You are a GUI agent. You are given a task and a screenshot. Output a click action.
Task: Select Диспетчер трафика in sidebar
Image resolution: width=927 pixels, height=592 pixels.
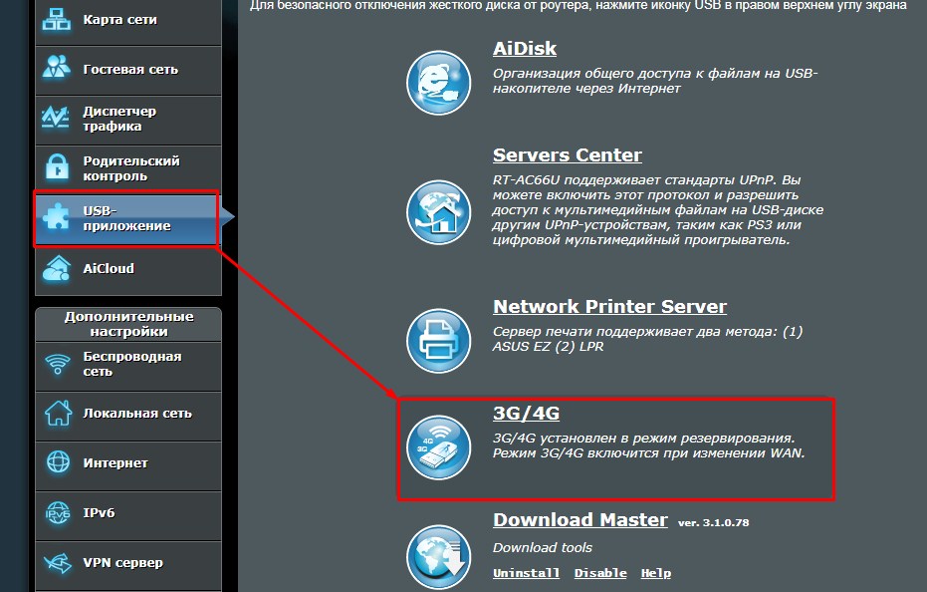coord(128,120)
